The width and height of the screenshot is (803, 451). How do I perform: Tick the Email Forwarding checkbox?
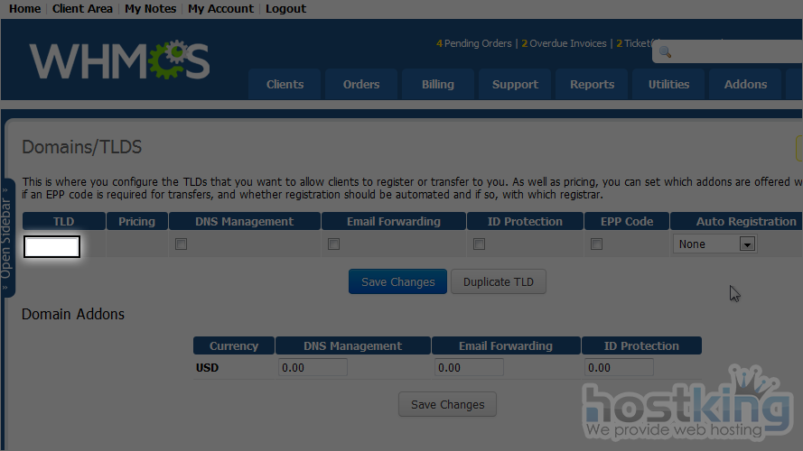(333, 244)
